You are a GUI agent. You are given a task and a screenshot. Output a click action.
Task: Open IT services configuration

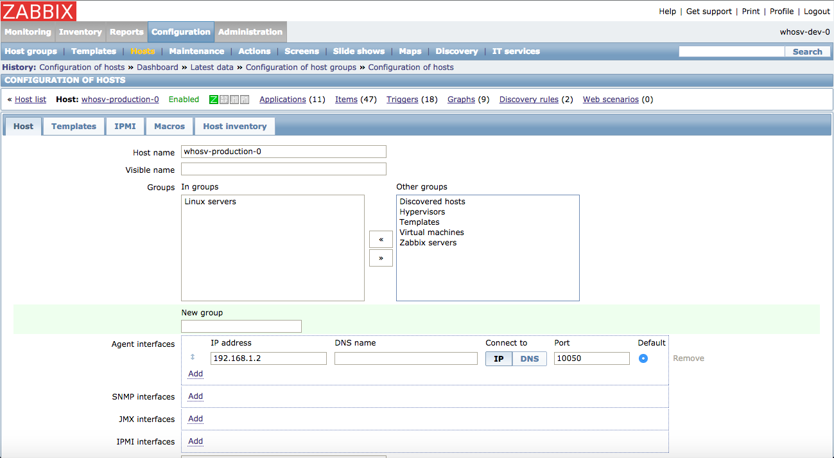(516, 51)
